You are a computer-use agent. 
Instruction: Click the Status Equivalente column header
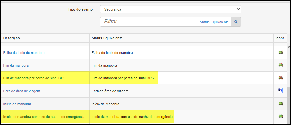[107, 38]
